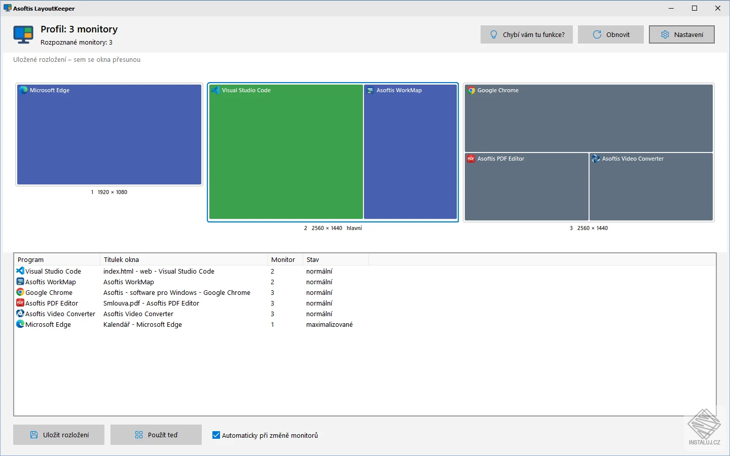Click the LayoutKeeper icon in the title bar
Viewport: 730px width, 456px height.
click(8, 8)
